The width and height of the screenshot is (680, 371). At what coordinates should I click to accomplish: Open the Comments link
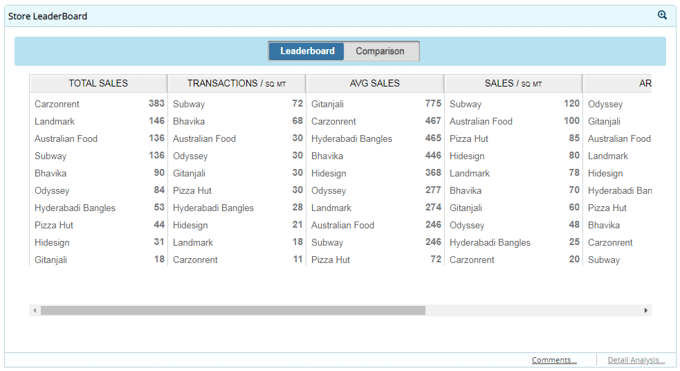click(x=554, y=360)
